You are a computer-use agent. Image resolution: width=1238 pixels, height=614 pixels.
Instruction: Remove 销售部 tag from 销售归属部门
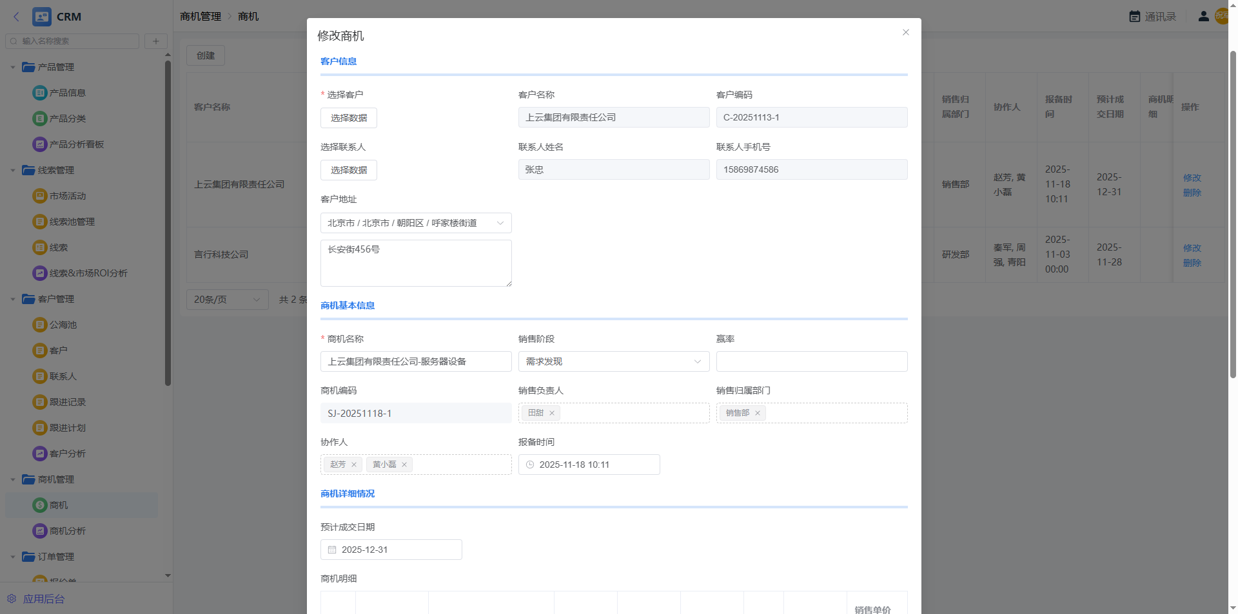tap(758, 413)
